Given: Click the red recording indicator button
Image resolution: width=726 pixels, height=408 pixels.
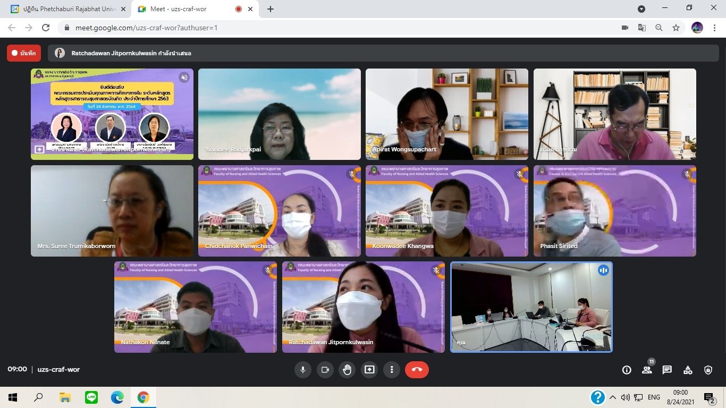Looking at the screenshot, I should point(24,53).
